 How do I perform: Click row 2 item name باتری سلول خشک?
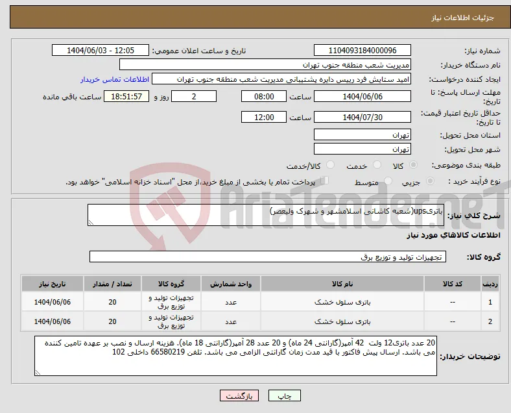pos(342,321)
